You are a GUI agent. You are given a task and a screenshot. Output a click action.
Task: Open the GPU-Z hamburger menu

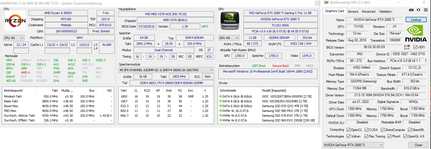[x=425, y=10]
